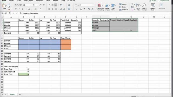
Task: Cut selection with the scissors icon
Action: (9, 4)
